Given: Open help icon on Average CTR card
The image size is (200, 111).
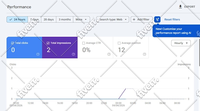Looking at the screenshot, I should pyautogui.click(x=109, y=54).
